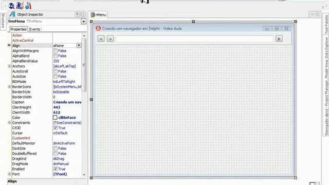
Task: Select the DragMode value dmManual
Action: tap(61, 164)
